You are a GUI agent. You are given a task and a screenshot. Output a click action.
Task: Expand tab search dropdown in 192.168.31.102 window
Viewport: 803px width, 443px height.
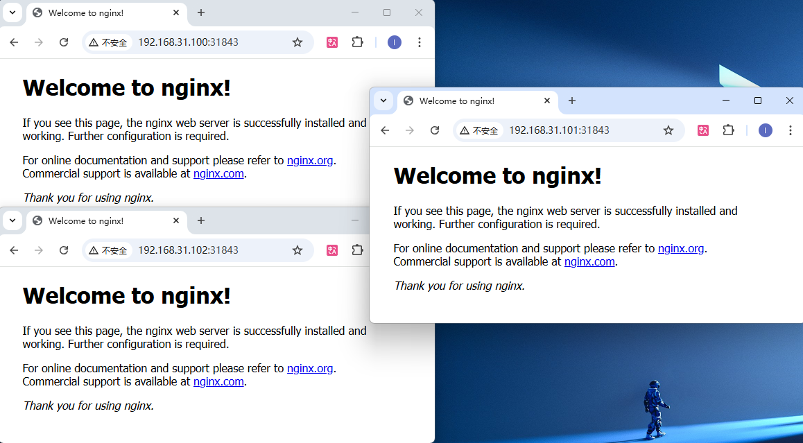coord(12,220)
